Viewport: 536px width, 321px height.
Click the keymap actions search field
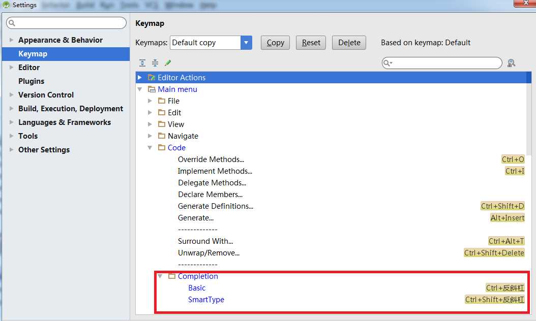[x=441, y=63]
